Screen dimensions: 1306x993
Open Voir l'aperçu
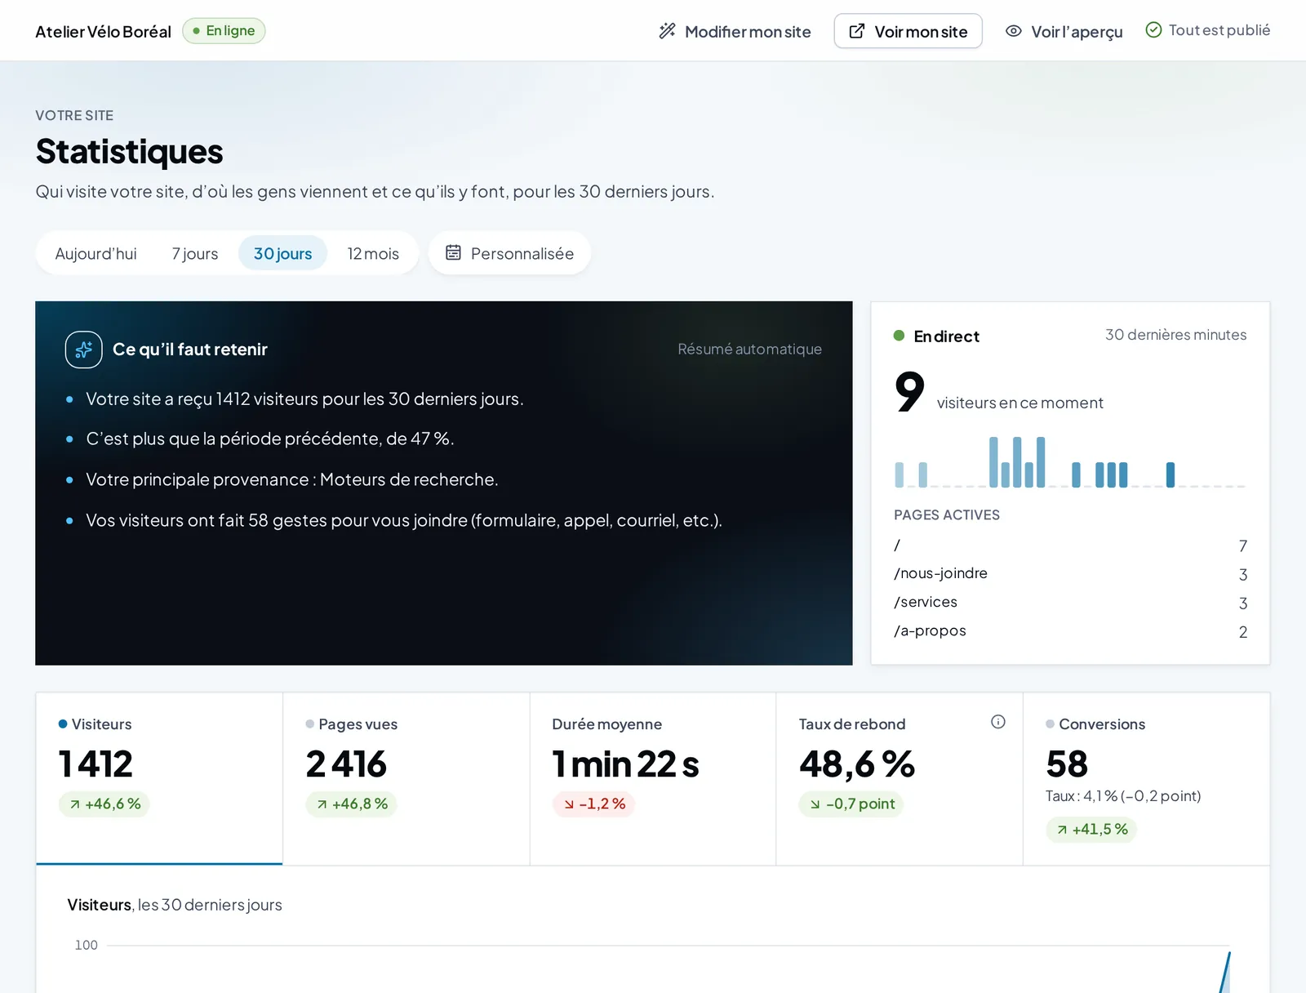pyautogui.click(x=1064, y=31)
